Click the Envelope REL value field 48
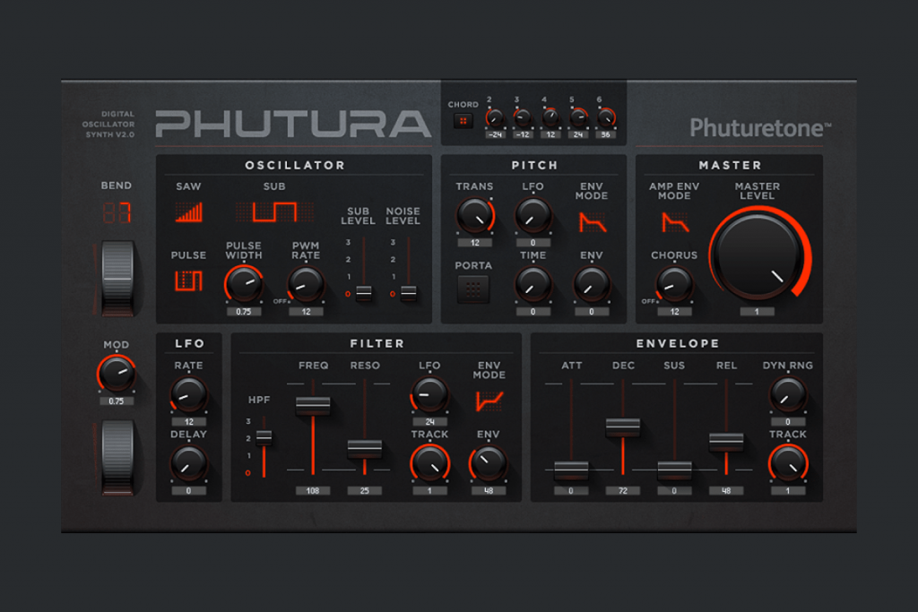 [x=726, y=491]
